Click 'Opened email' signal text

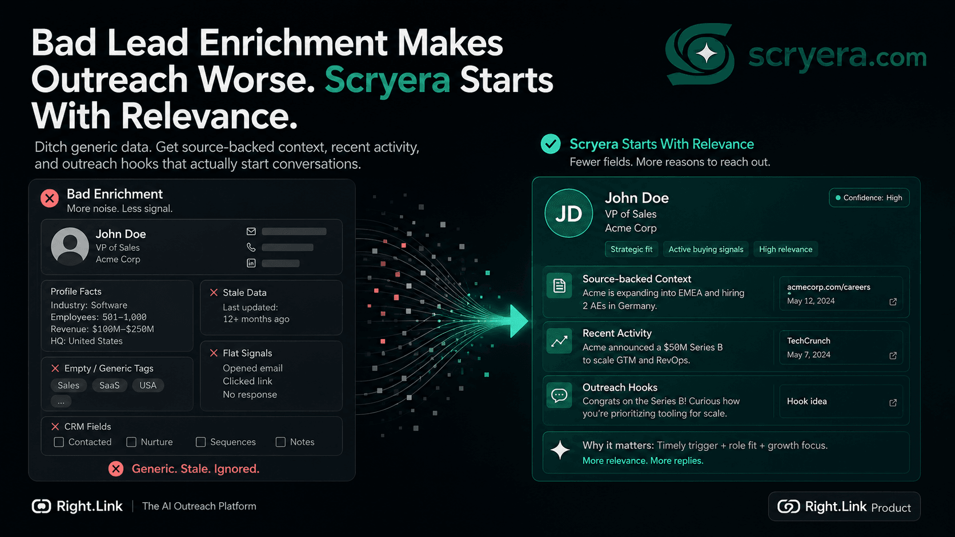(252, 369)
